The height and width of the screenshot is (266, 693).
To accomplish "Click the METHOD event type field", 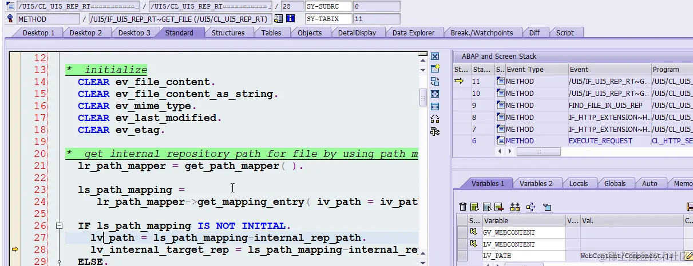I will 48,18.
